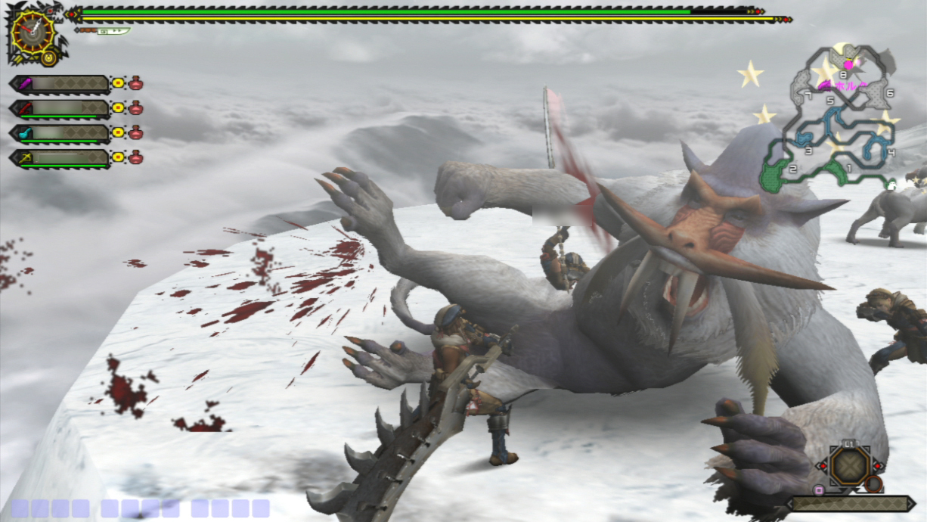Viewport: 927px width, 522px height.
Task: Select the first party member name panel
Action: coord(60,83)
